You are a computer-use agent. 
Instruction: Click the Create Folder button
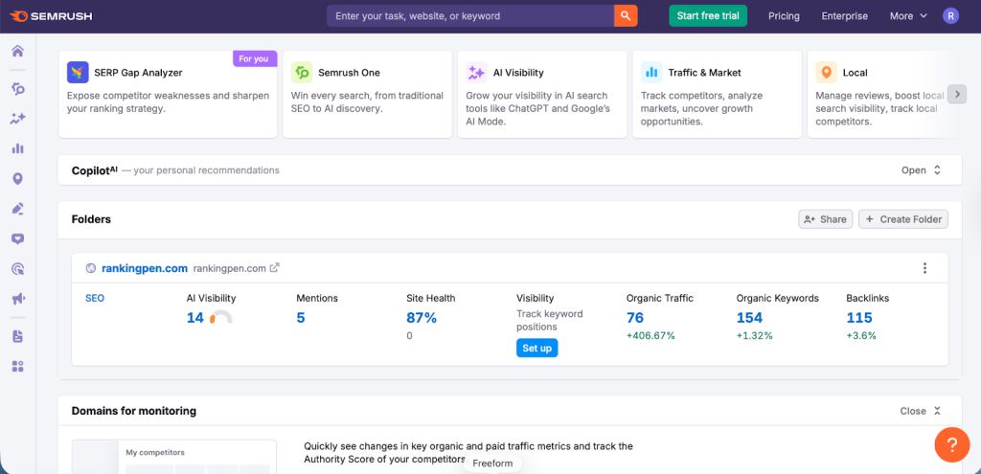902,219
